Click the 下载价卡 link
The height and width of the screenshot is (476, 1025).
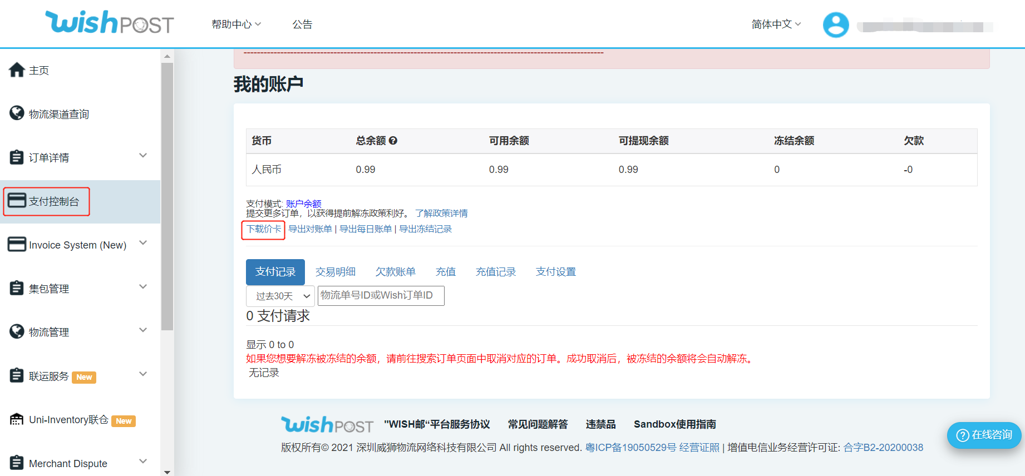pyautogui.click(x=264, y=229)
